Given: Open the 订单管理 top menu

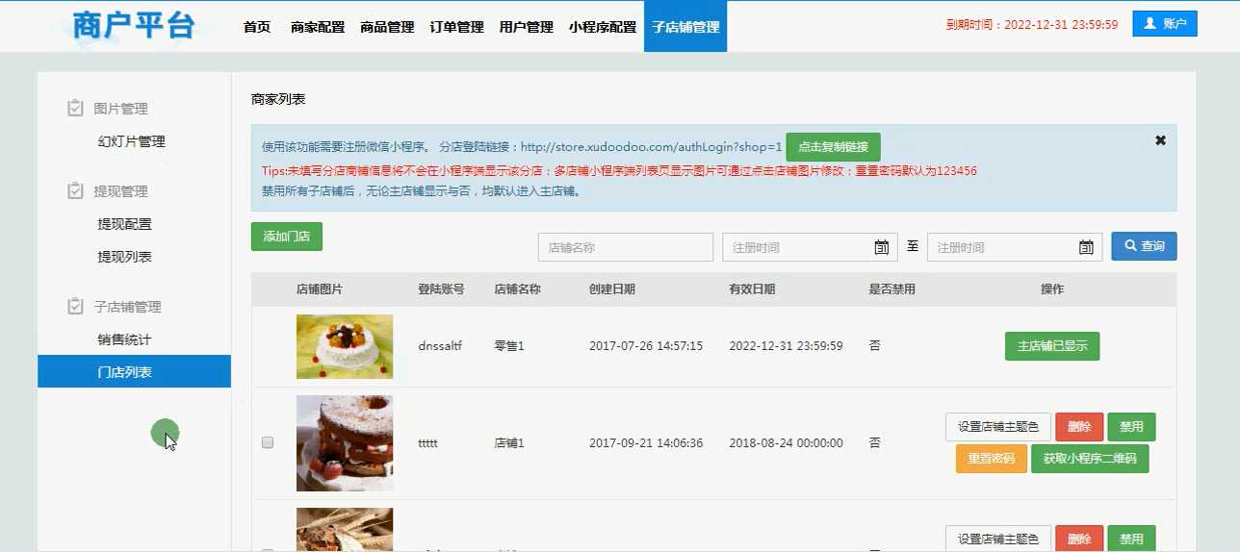Looking at the screenshot, I should (456, 27).
